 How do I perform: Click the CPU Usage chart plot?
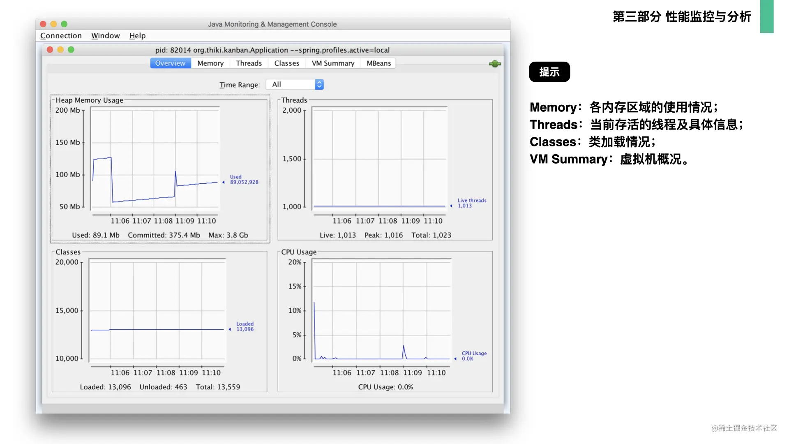(x=382, y=310)
